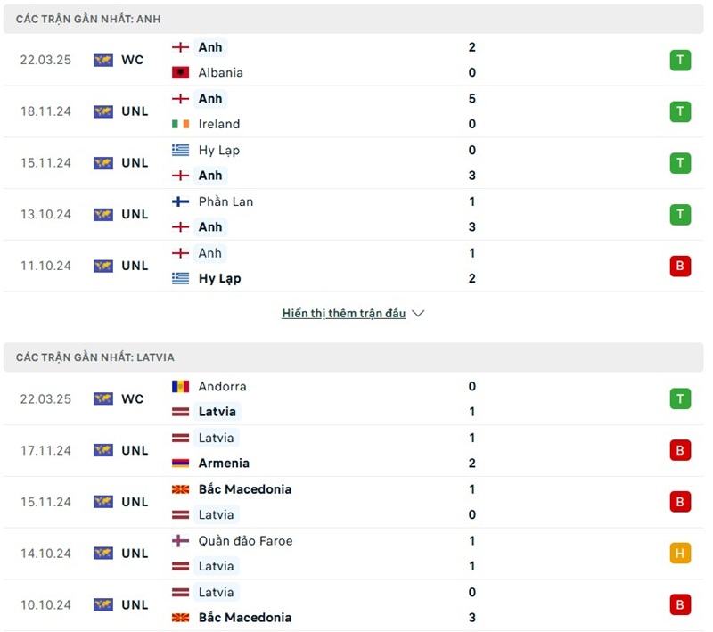The width and height of the screenshot is (713, 632).
Task: Click green T badge for Anh vs Albania
Action: (680, 60)
